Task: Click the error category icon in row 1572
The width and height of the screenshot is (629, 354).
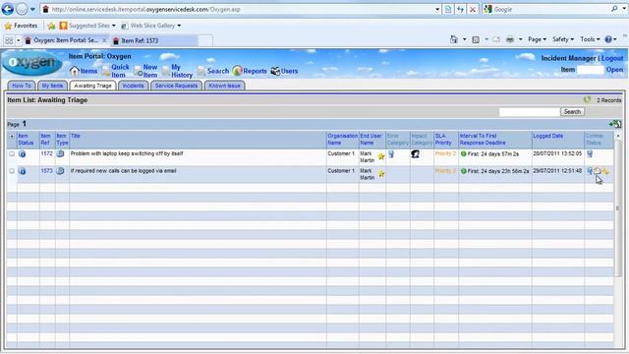Action: (x=391, y=153)
